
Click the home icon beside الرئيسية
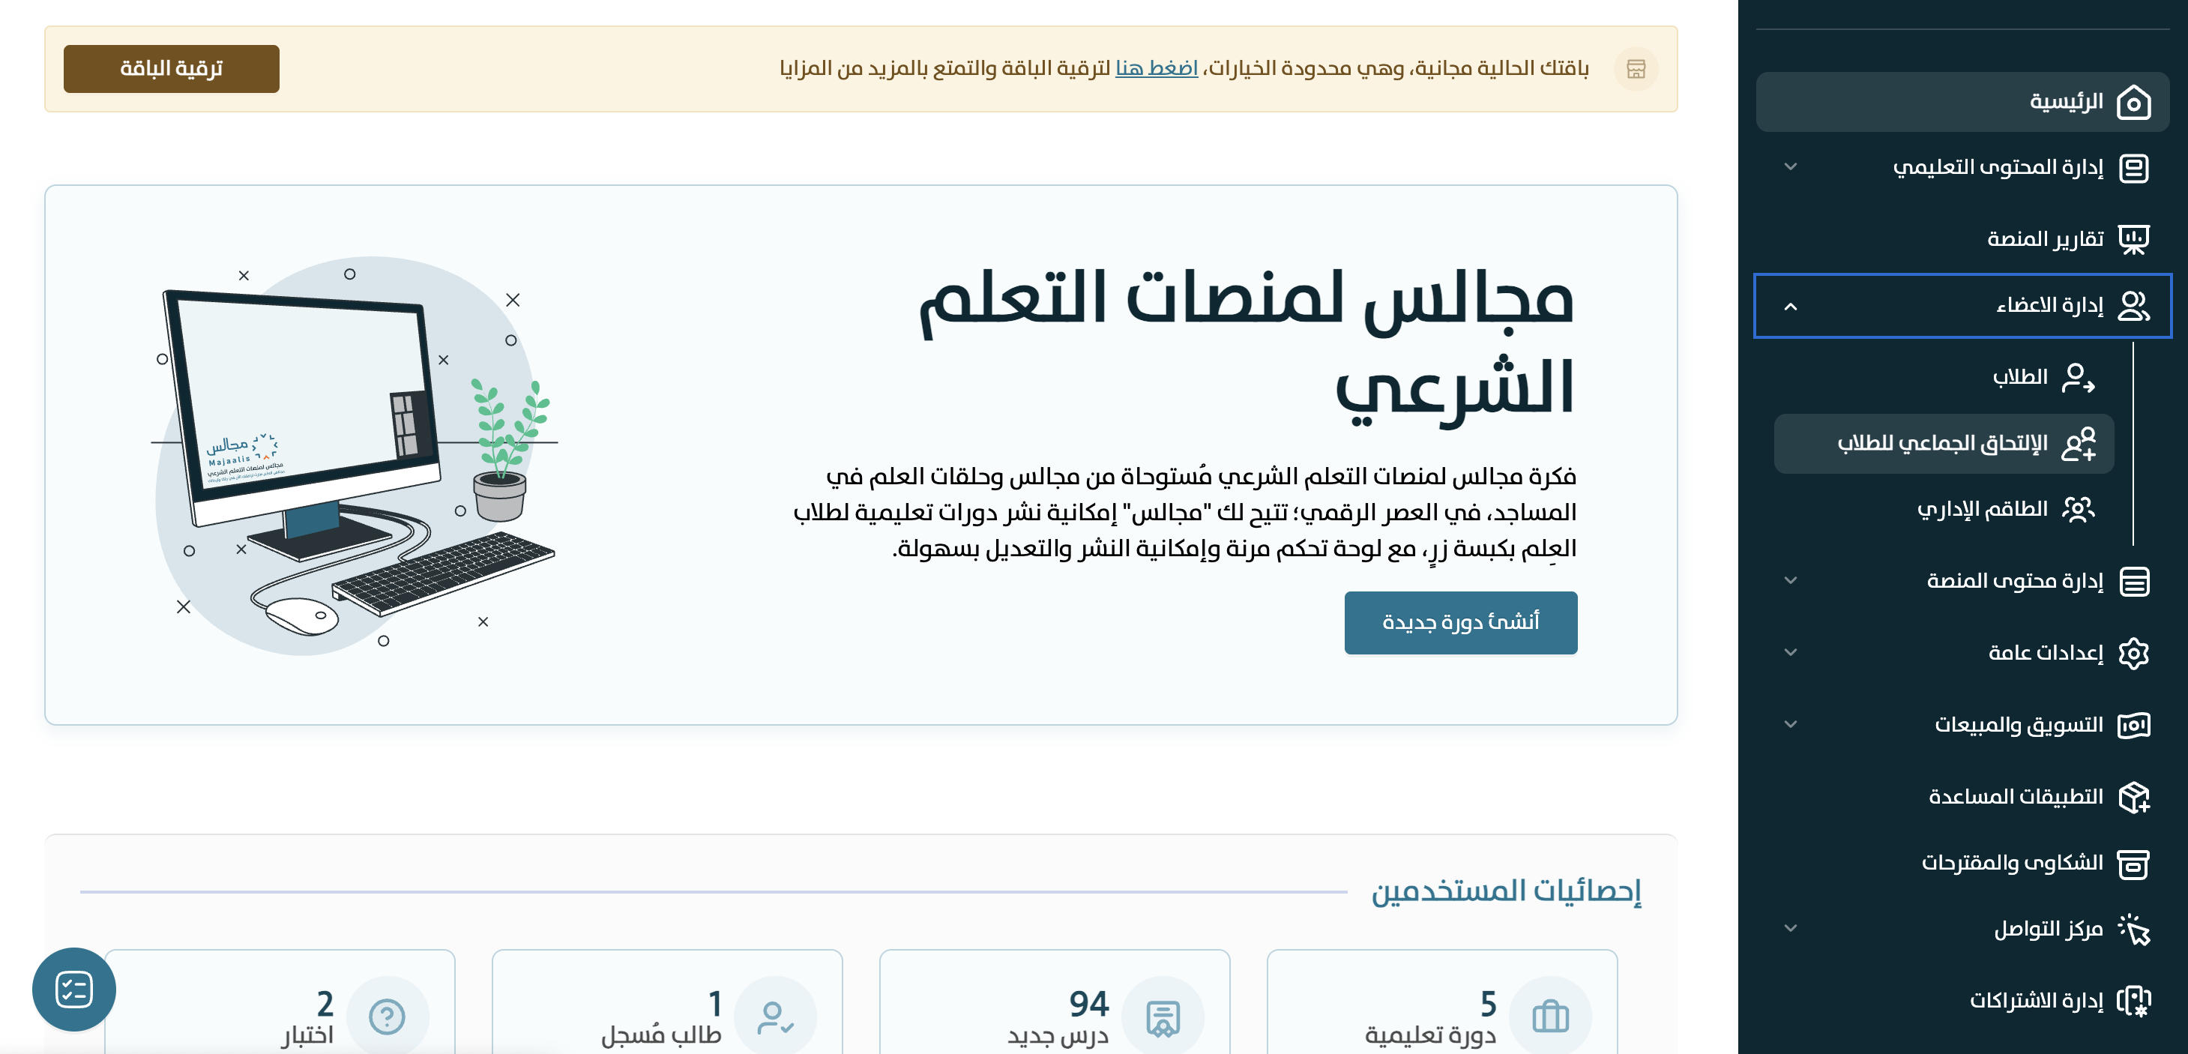coord(2133,103)
